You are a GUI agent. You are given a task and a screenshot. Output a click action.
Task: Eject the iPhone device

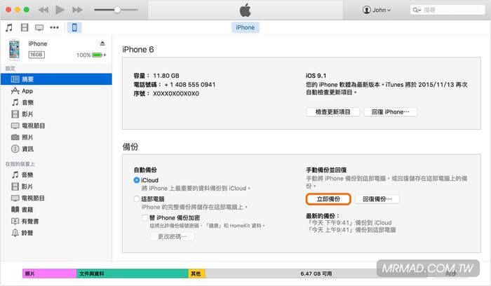[102, 43]
